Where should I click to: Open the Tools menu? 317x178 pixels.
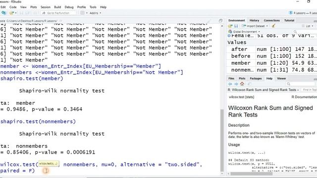(93, 7)
